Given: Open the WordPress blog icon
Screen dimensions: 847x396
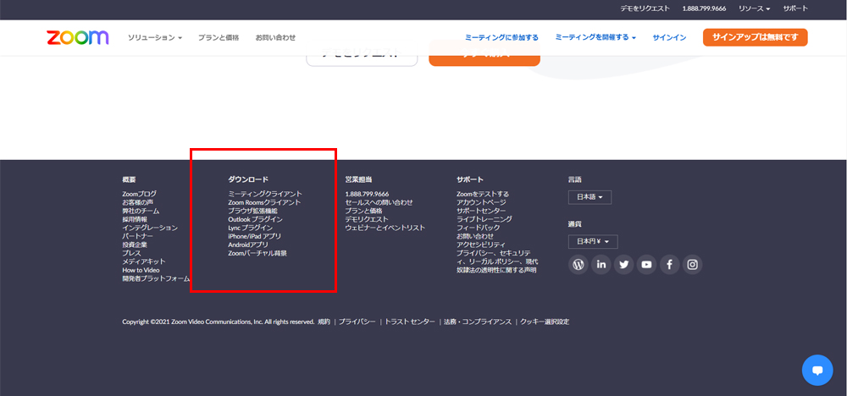Looking at the screenshot, I should pyautogui.click(x=578, y=264).
